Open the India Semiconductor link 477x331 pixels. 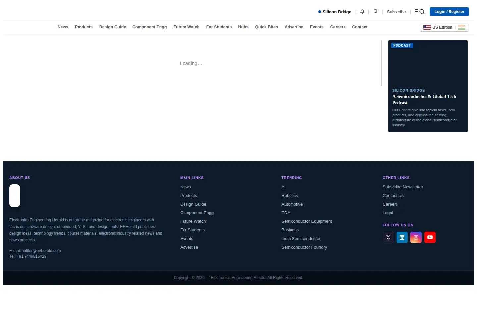[x=301, y=239]
